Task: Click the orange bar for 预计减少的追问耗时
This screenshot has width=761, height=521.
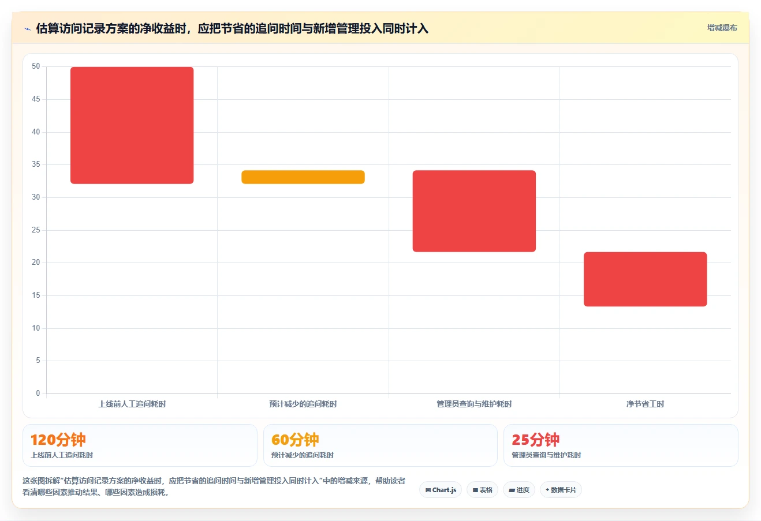Action: tap(303, 177)
